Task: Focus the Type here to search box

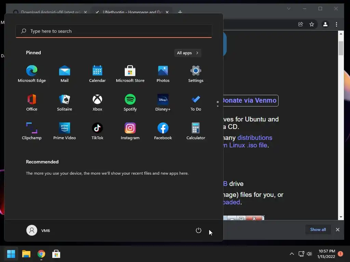Action: coord(114,31)
